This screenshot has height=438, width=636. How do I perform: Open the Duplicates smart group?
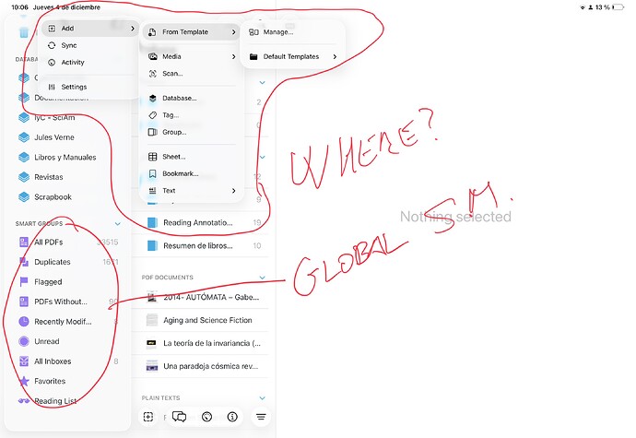tap(52, 262)
